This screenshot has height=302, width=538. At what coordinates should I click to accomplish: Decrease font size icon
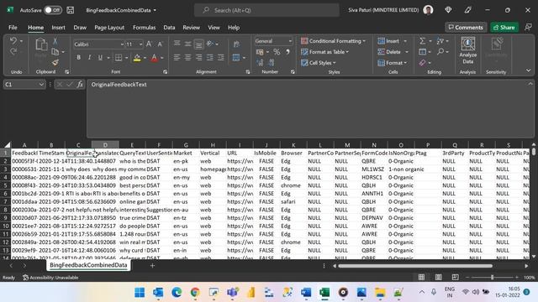tap(160, 44)
